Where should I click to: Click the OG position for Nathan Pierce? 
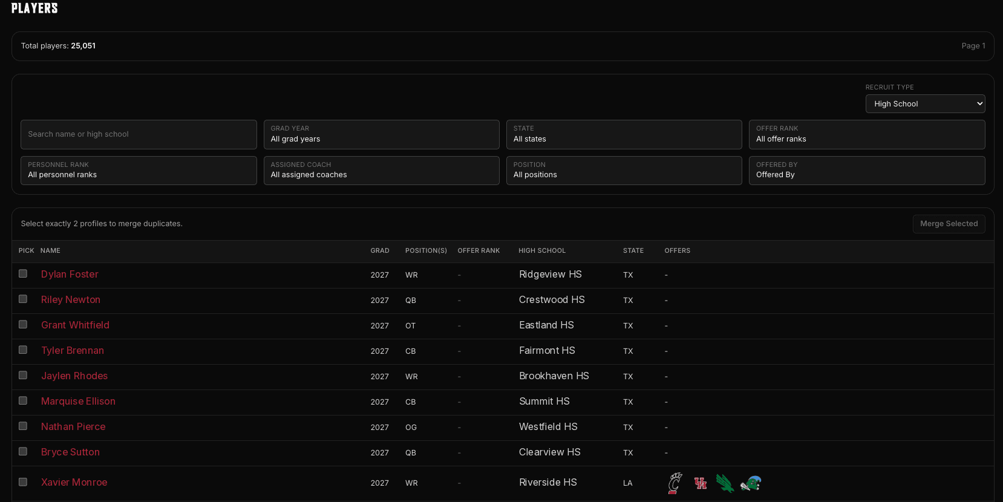(411, 428)
